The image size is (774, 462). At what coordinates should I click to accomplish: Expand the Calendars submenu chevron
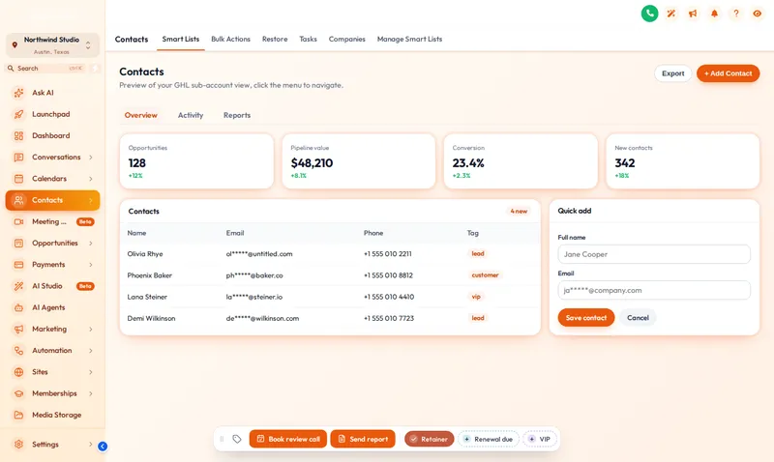(x=91, y=179)
